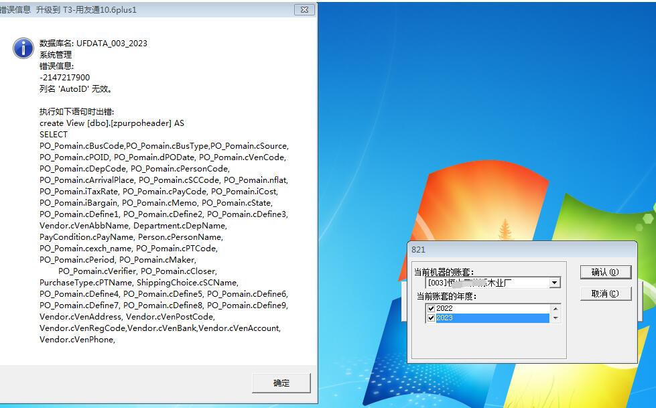Select the 2022 list row text
Image resolution: width=656 pixels, height=408 pixels.
(x=444, y=308)
